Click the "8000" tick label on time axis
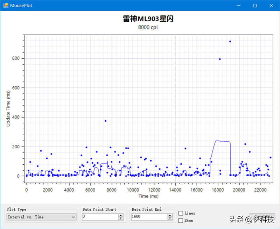Image resolution: width=280 pixels, height=229 pixels. 111,190
